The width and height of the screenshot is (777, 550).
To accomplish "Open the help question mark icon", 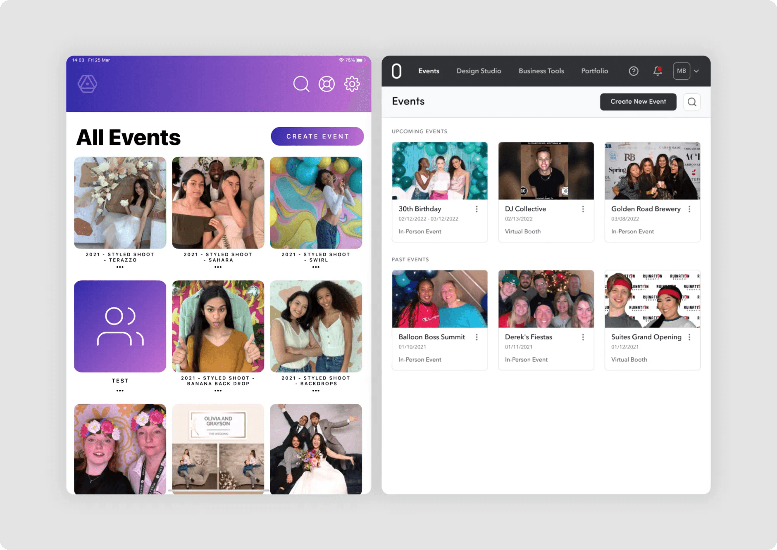I will point(634,71).
